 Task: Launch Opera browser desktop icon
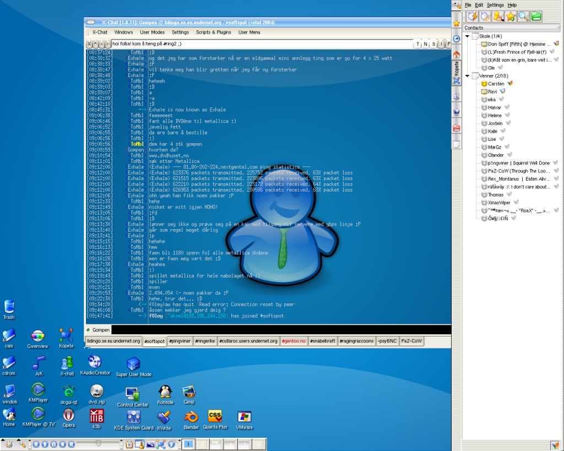click(68, 419)
